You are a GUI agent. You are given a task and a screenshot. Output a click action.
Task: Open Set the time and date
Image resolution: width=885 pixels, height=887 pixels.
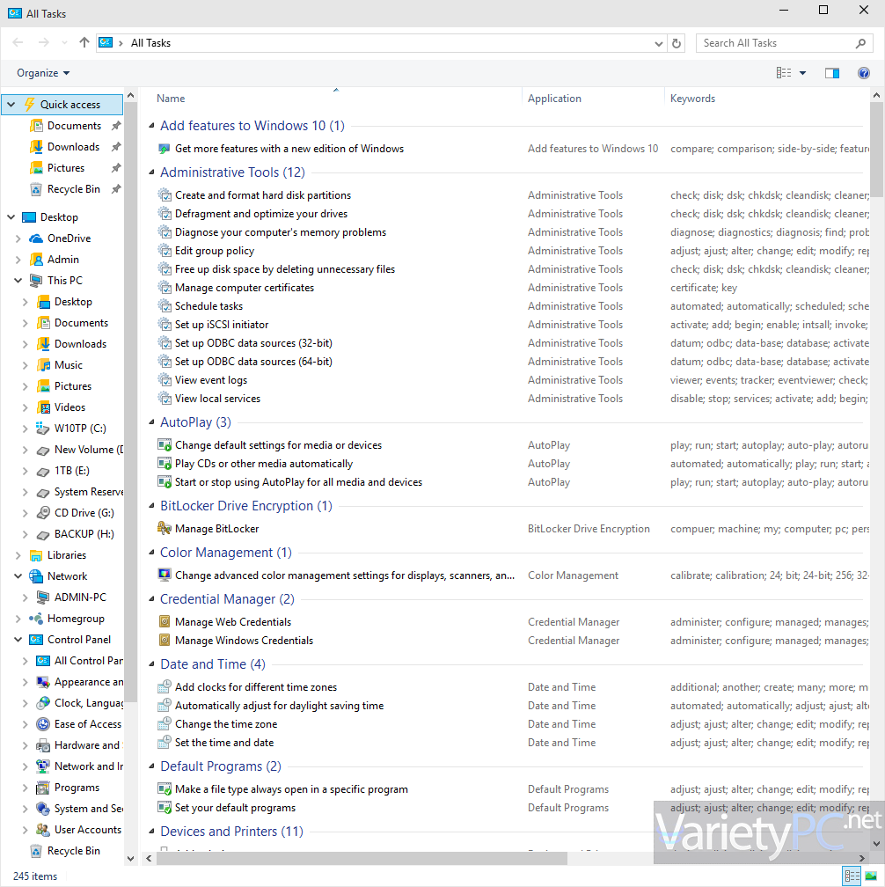coord(224,743)
